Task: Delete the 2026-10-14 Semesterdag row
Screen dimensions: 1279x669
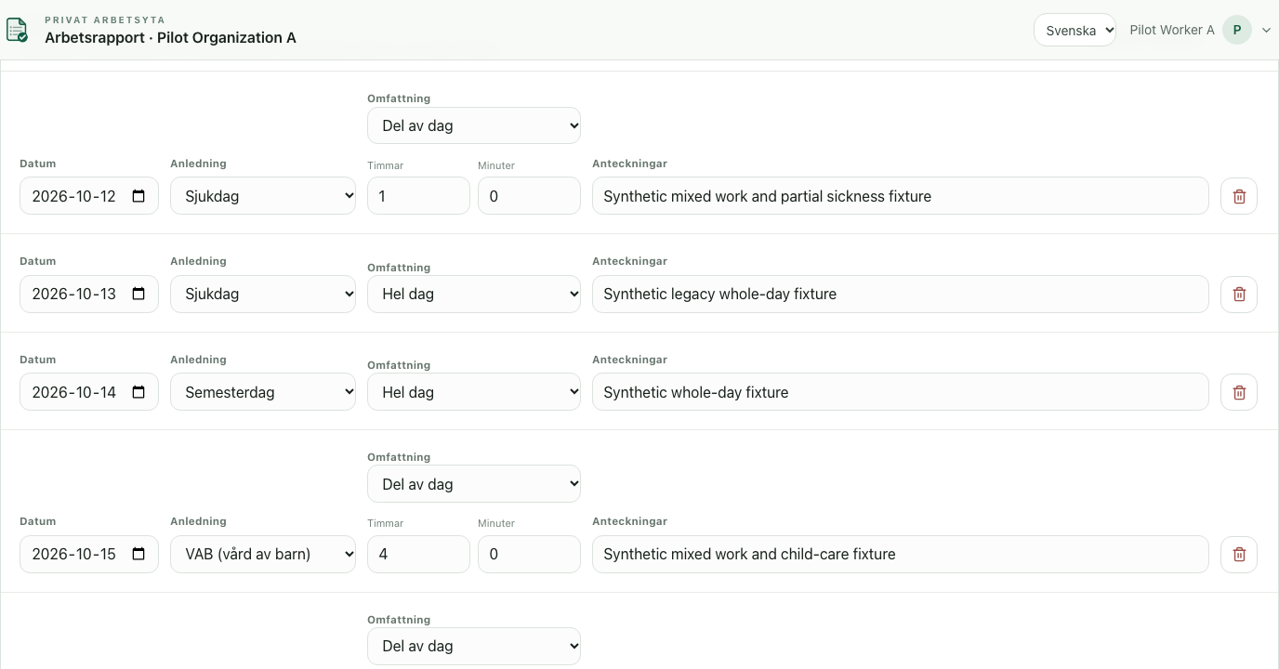Action: point(1239,392)
